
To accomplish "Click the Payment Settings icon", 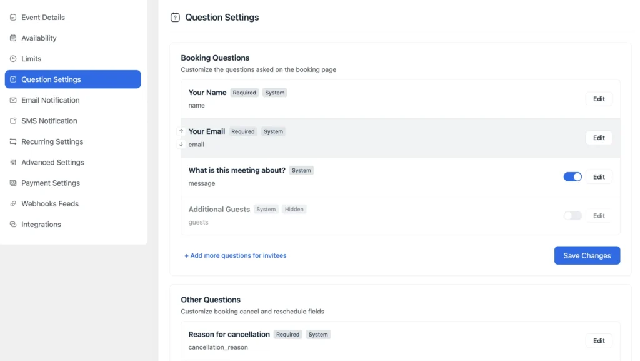I will pyautogui.click(x=12, y=183).
